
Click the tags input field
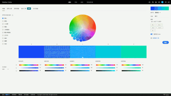pyautogui.click(x=160, y=22)
